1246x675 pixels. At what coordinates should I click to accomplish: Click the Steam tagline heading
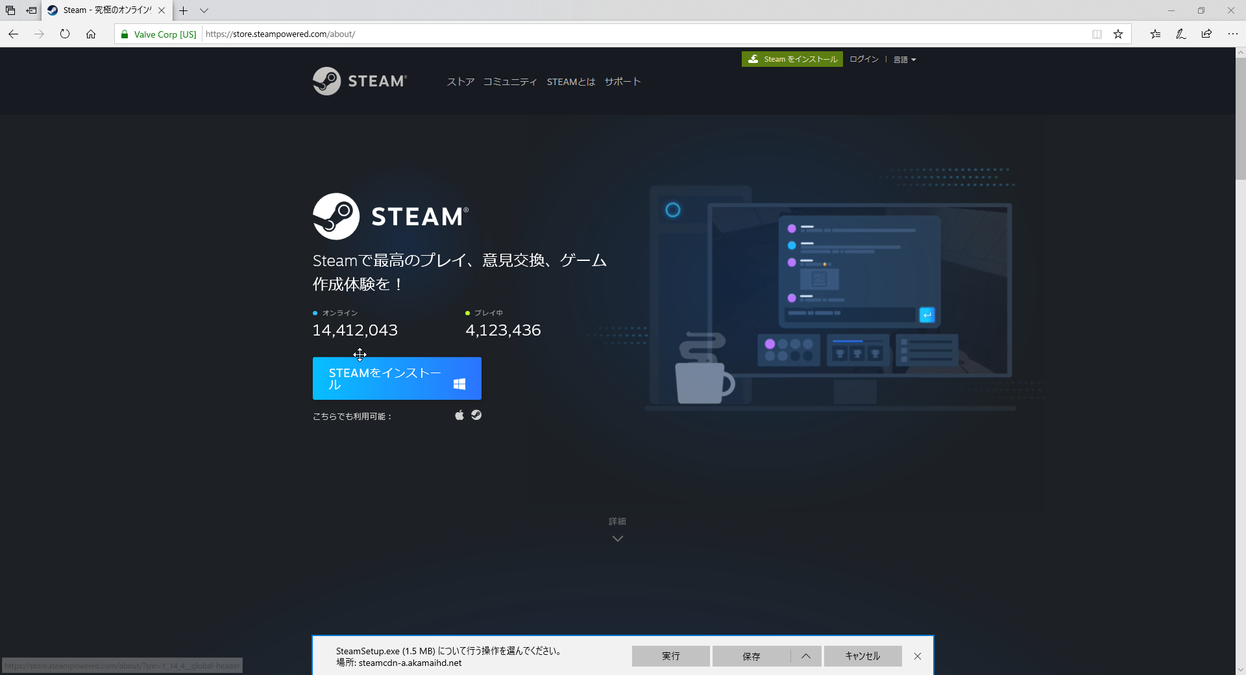(459, 272)
